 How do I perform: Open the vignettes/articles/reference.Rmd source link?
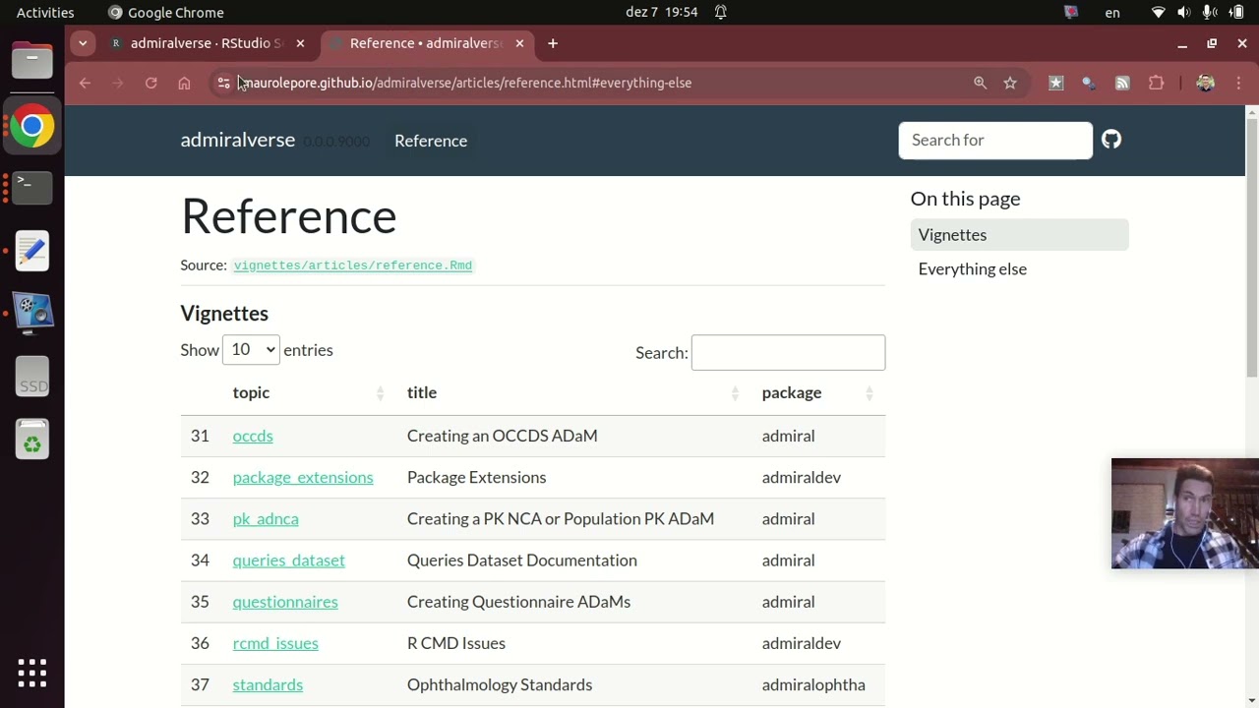click(x=352, y=265)
